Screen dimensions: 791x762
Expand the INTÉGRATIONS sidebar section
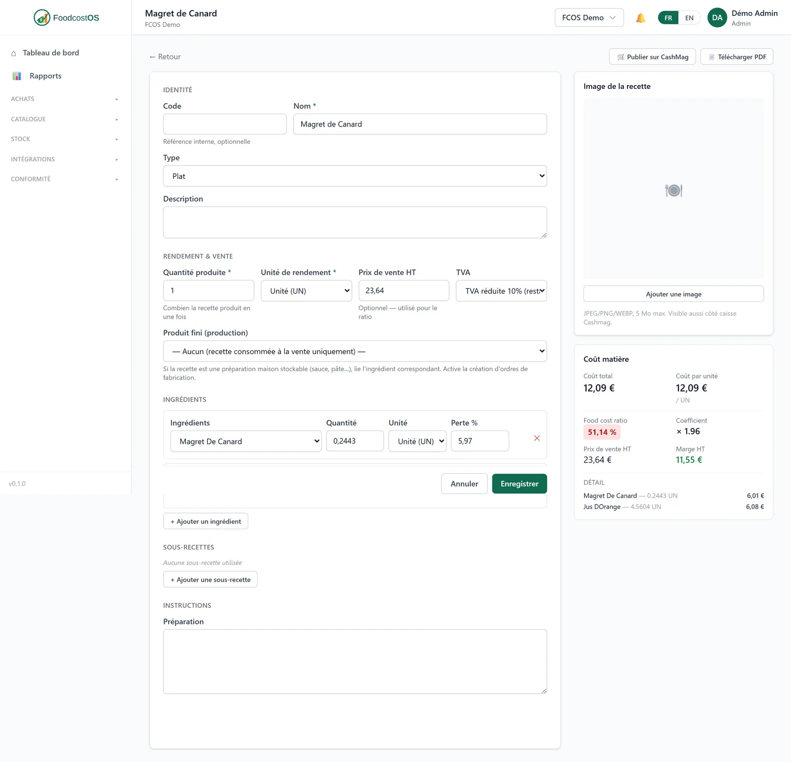coord(65,159)
